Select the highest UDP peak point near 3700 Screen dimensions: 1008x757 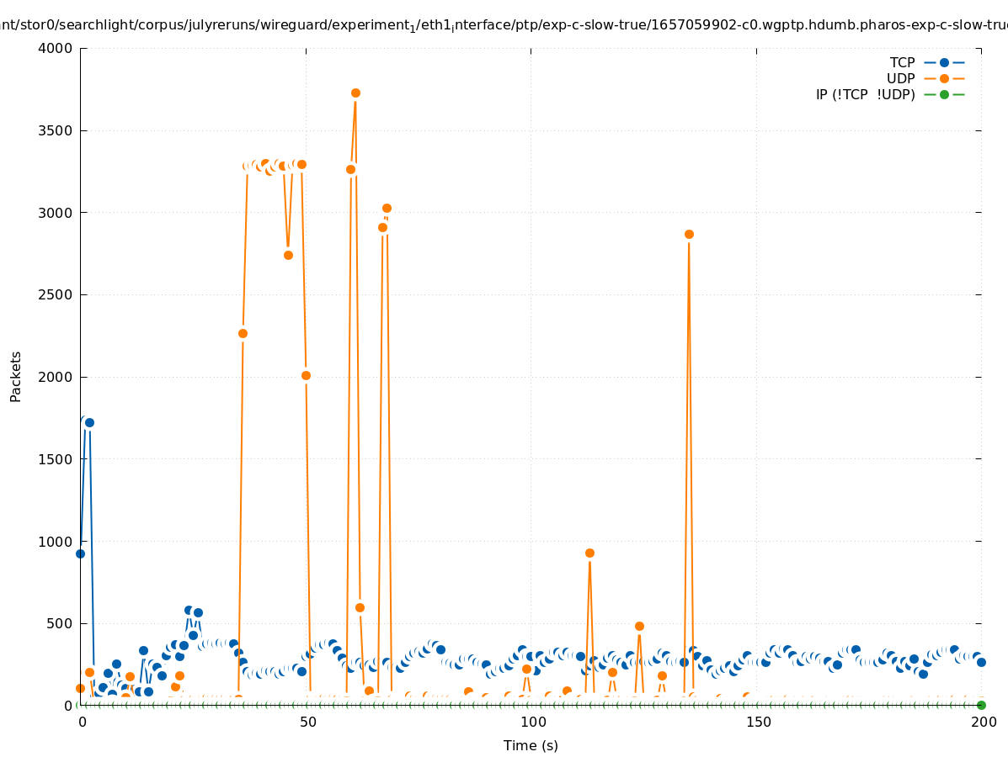pyautogui.click(x=355, y=93)
